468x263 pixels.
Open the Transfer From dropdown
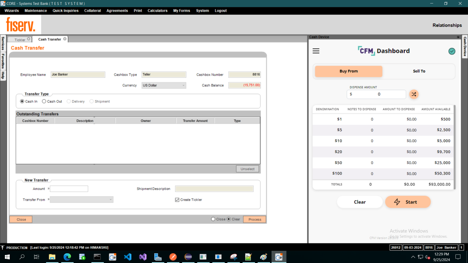pos(81,200)
